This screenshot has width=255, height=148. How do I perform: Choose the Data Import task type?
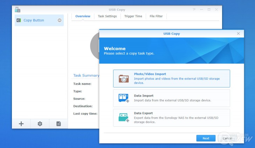click(x=172, y=98)
